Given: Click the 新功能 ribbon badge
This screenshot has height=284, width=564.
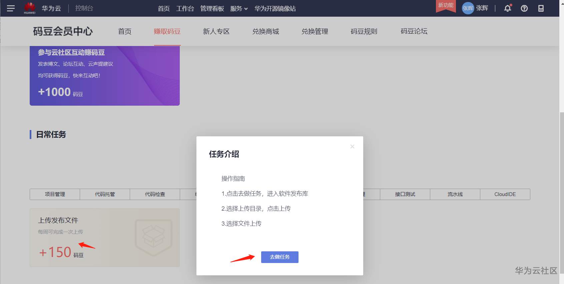Looking at the screenshot, I should (446, 6).
